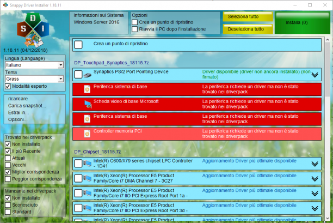The height and width of the screenshot is (223, 333).
Task: Disable Modalità esperto checkbox
Action: (8, 86)
